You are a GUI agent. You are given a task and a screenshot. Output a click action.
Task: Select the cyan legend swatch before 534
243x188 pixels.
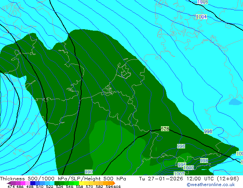click(52, 183)
